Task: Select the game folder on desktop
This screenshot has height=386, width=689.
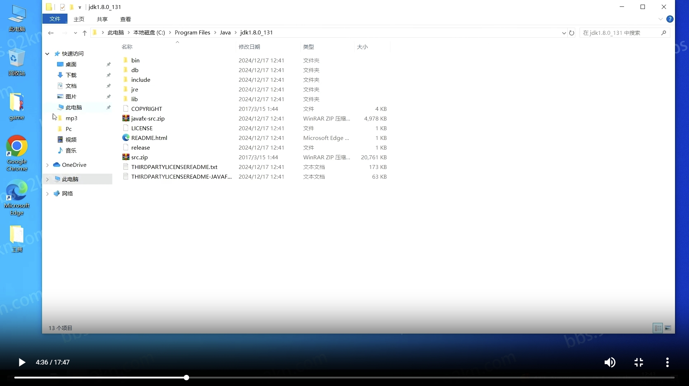Action: (17, 107)
